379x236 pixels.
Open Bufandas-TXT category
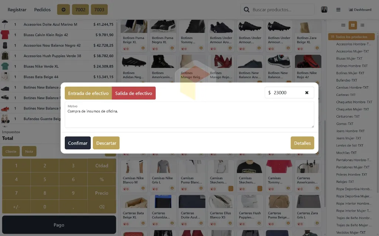(x=346, y=80)
